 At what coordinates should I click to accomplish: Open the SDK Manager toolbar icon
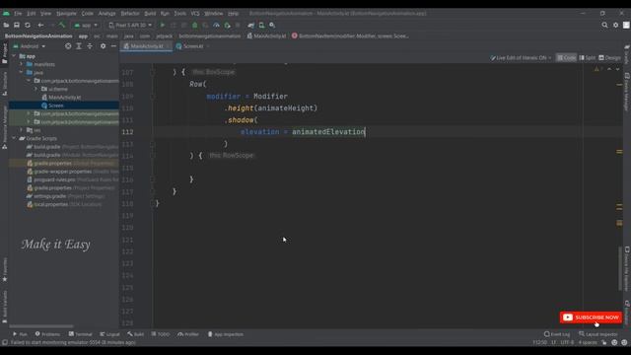(x=272, y=25)
